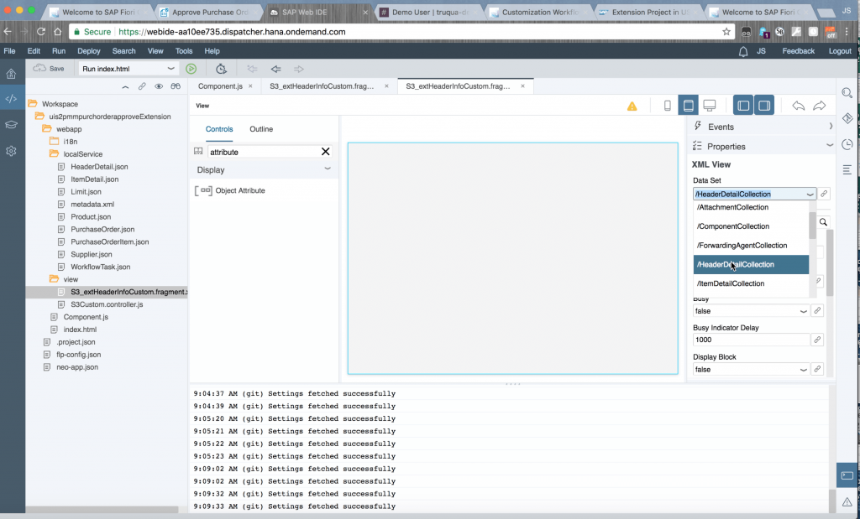
Task: Collapse all folders using caret icon
Action: point(126,86)
